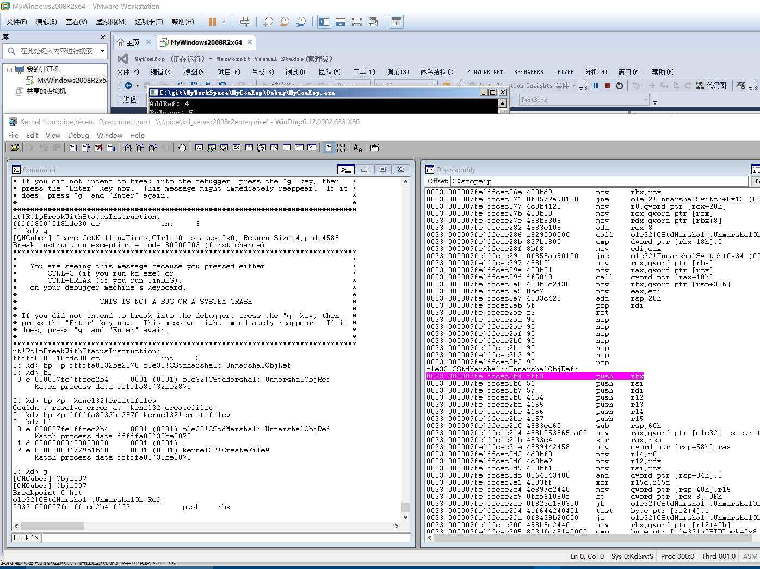Toggle VMware library sidebar view

pos(324,22)
